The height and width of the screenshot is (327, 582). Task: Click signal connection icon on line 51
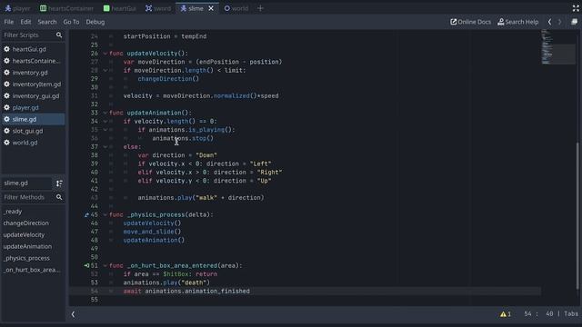86,266
